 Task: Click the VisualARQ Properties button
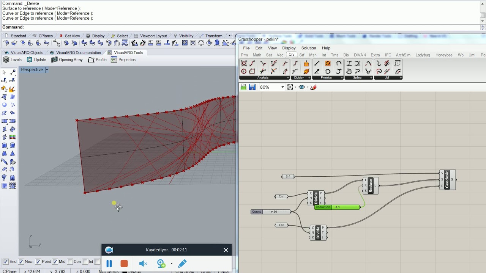coord(123,60)
